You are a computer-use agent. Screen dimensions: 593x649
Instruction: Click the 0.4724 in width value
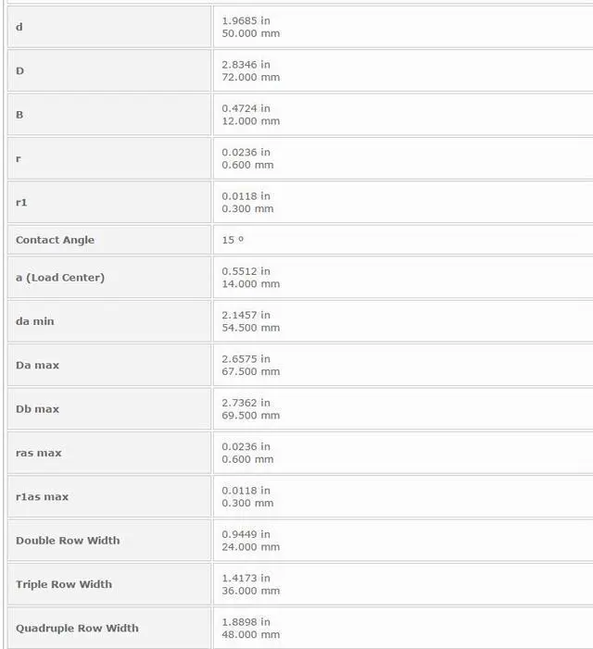(x=246, y=108)
